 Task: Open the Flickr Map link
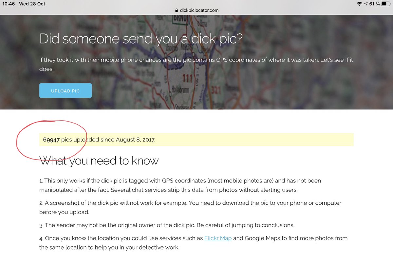pyautogui.click(x=218, y=238)
